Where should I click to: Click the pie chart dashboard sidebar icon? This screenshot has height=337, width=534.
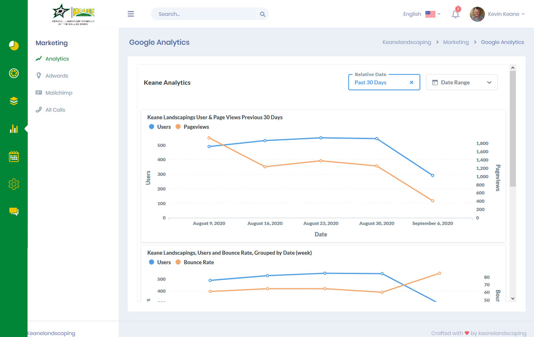pos(14,45)
